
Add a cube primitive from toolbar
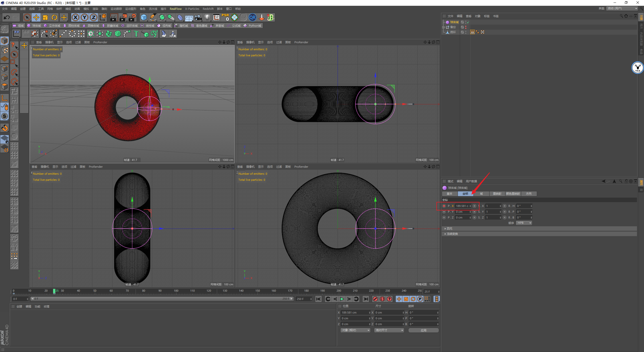pyautogui.click(x=144, y=17)
